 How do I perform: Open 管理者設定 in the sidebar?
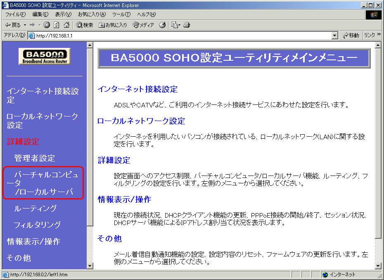35,158
